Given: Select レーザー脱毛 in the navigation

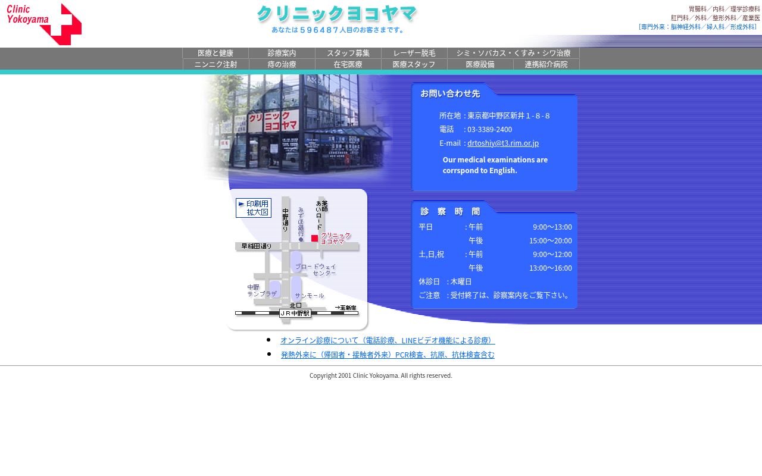Looking at the screenshot, I should point(414,53).
